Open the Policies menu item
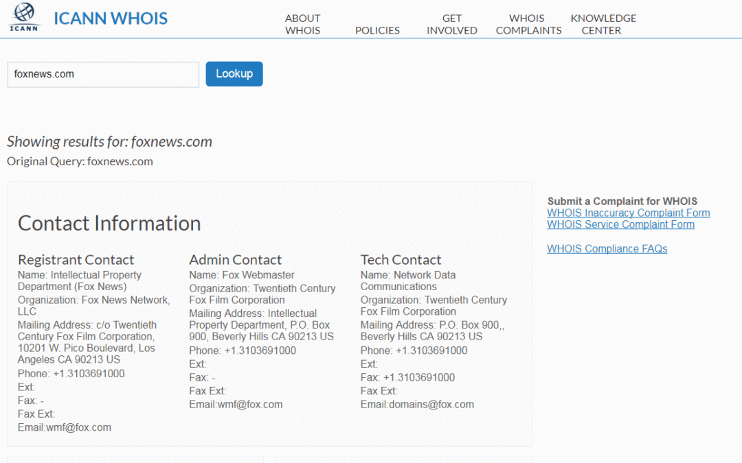Viewport: 742px width, 463px height. coord(378,30)
